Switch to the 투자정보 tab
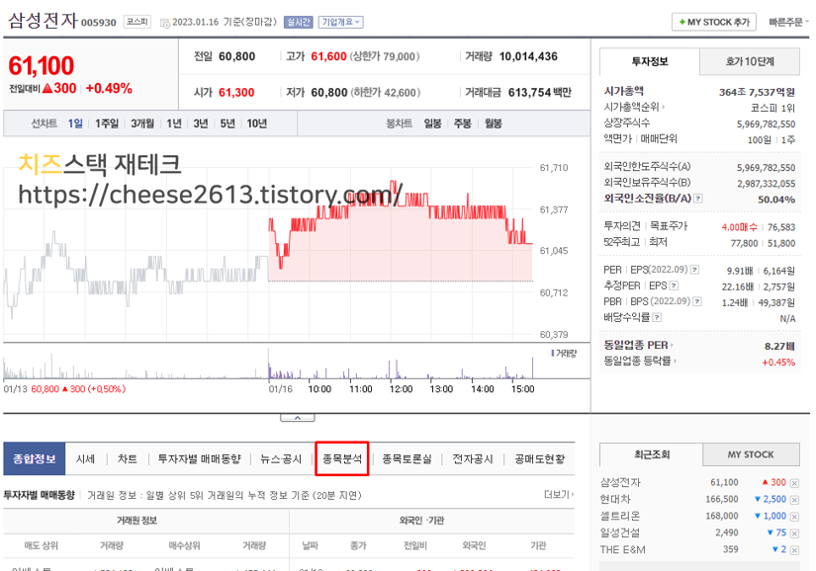816x571 pixels. point(650,62)
